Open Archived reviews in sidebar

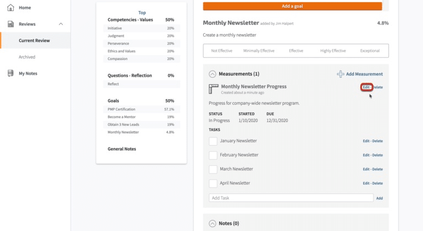[27, 57]
